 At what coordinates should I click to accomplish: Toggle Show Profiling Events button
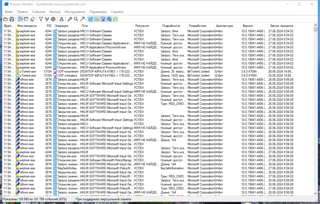coord(115,19)
